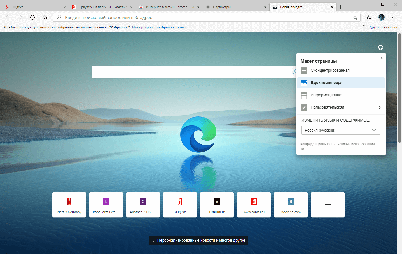Image resolution: width=402 pixels, height=254 pixels.
Task: Click the browser back arrow
Action: 8,17
